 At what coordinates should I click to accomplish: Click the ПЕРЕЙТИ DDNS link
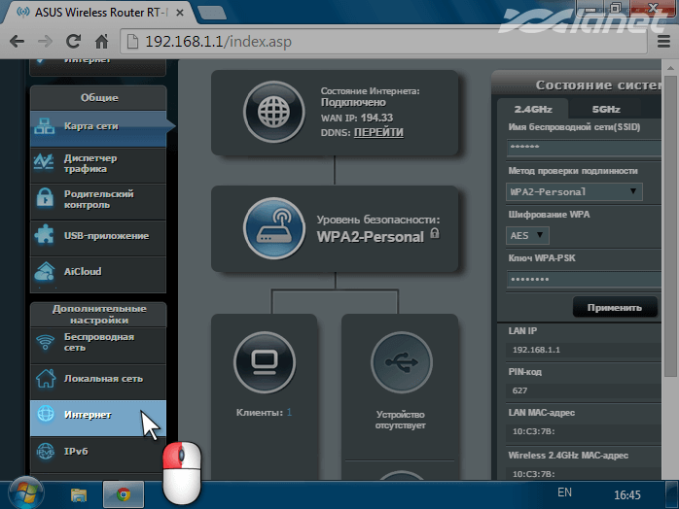pos(378,132)
